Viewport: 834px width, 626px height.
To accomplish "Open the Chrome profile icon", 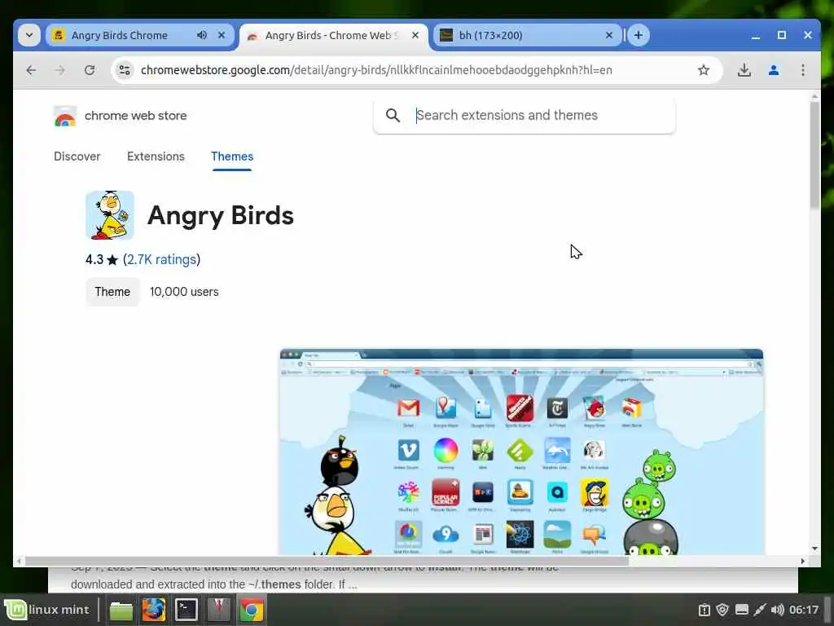I will tap(774, 70).
